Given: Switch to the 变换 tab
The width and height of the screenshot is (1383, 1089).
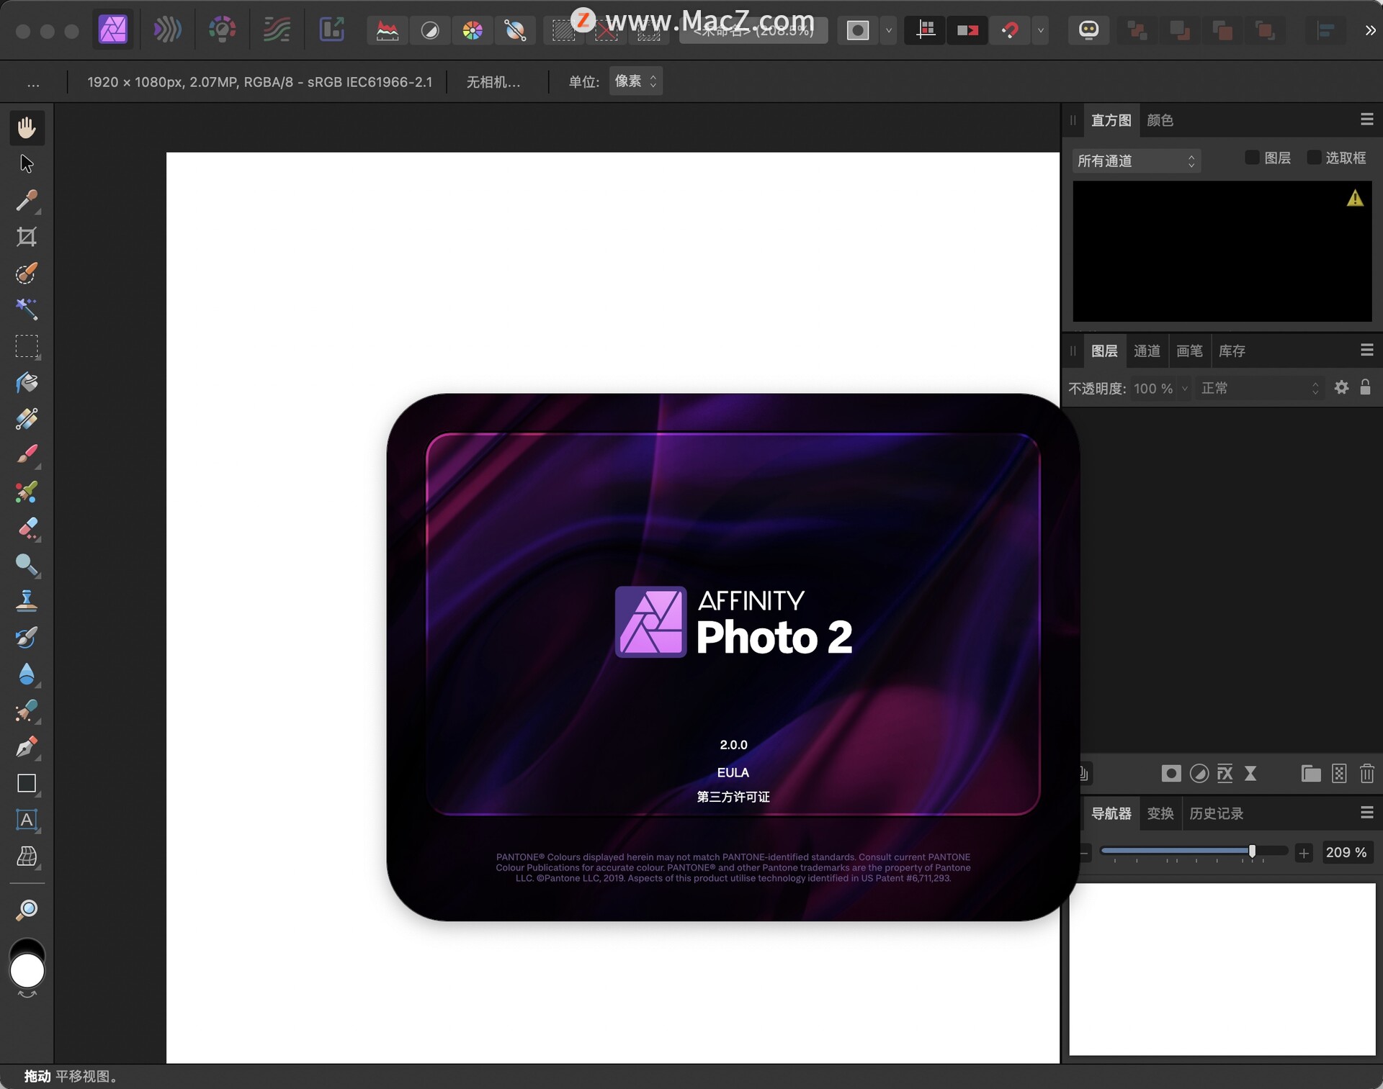Looking at the screenshot, I should coord(1160,813).
